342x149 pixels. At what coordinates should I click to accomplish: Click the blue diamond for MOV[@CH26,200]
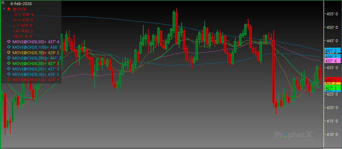click(9, 58)
